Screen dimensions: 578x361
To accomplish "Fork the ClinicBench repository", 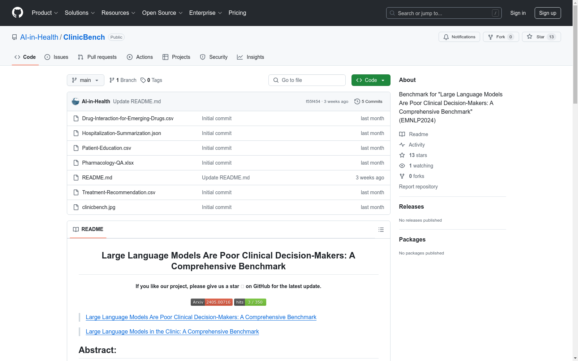I will tap(501, 37).
